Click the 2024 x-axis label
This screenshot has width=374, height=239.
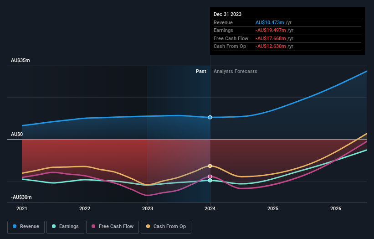210,208
